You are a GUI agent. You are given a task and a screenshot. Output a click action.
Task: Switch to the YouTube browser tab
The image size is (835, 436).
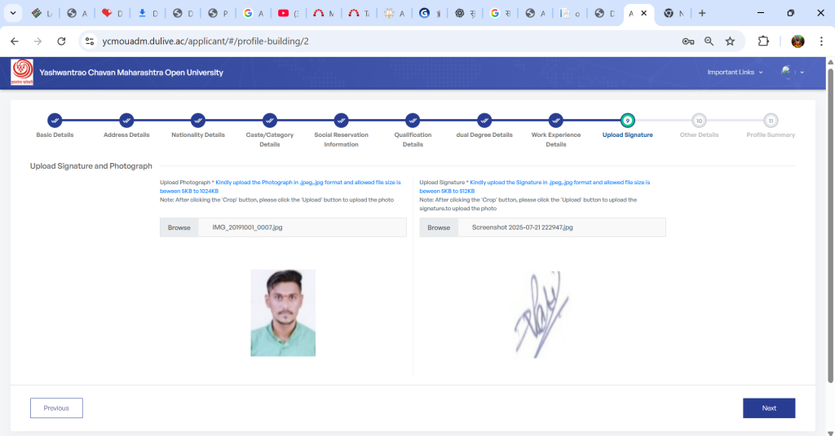(287, 13)
